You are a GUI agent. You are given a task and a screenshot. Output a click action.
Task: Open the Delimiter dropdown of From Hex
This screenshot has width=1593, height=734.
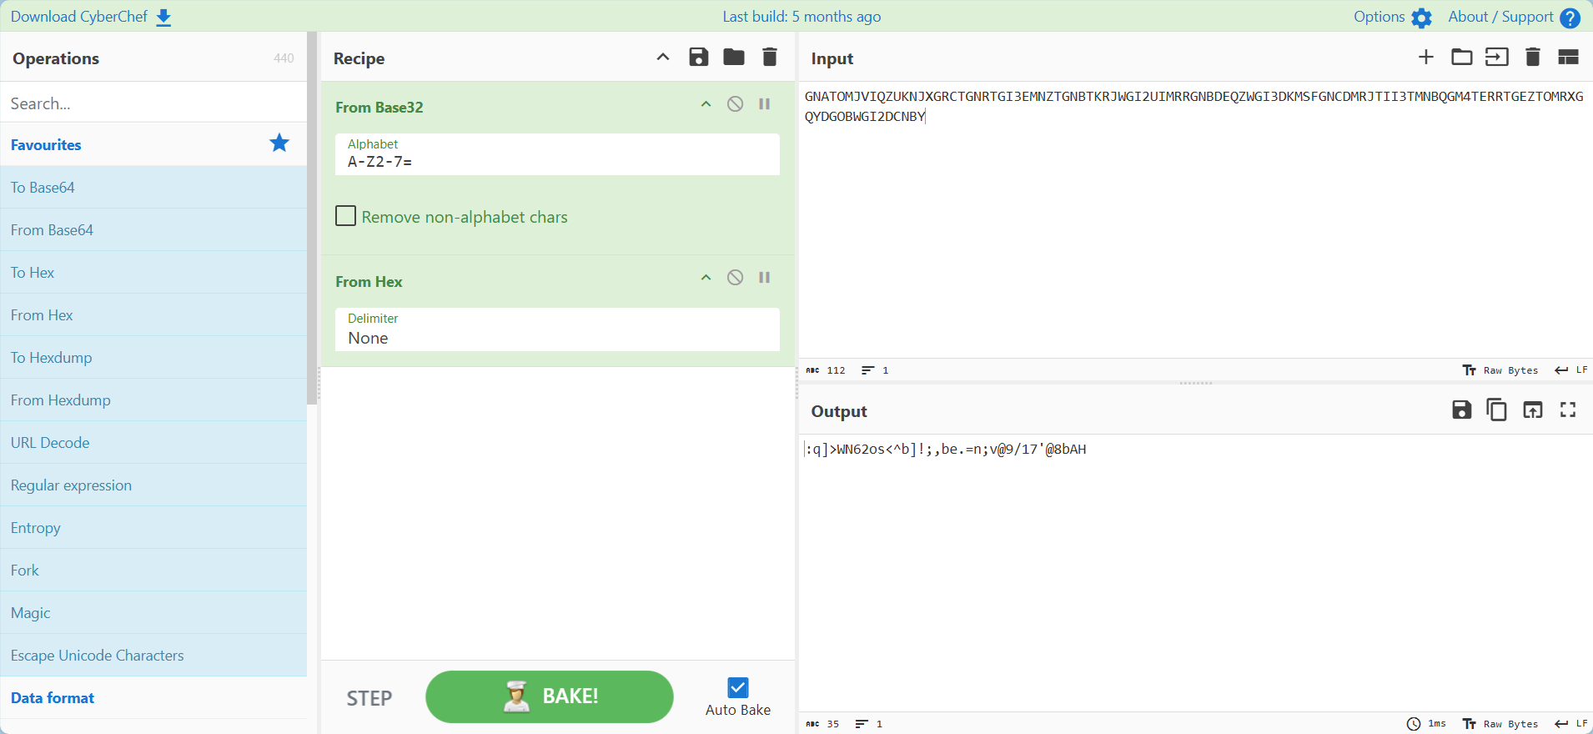coord(557,329)
